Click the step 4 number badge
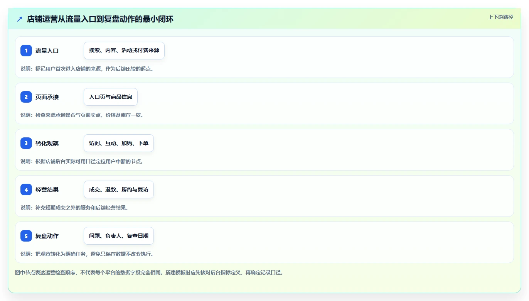Viewport: 529px width, 301px height. pos(26,189)
